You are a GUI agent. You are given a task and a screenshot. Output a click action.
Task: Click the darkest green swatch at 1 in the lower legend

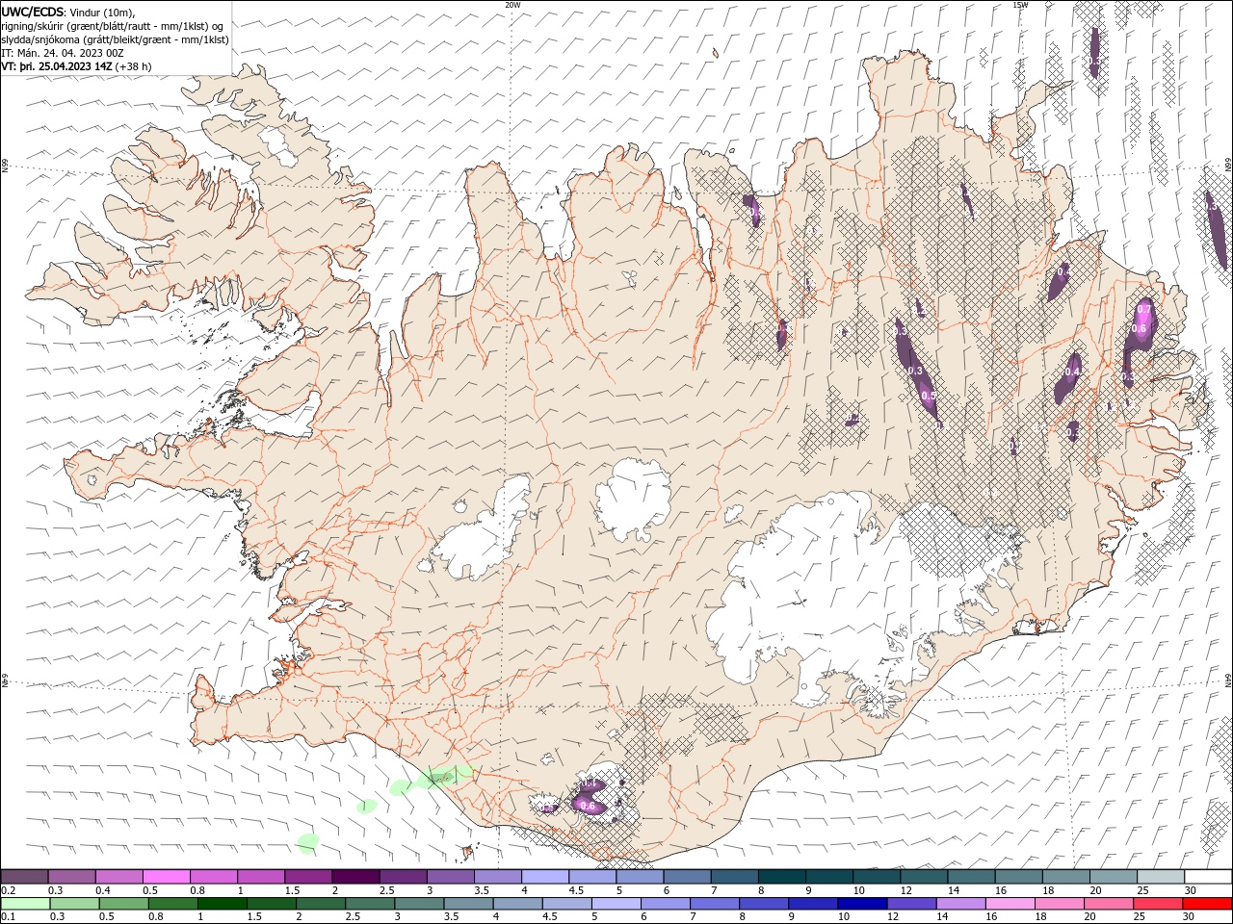(x=223, y=904)
